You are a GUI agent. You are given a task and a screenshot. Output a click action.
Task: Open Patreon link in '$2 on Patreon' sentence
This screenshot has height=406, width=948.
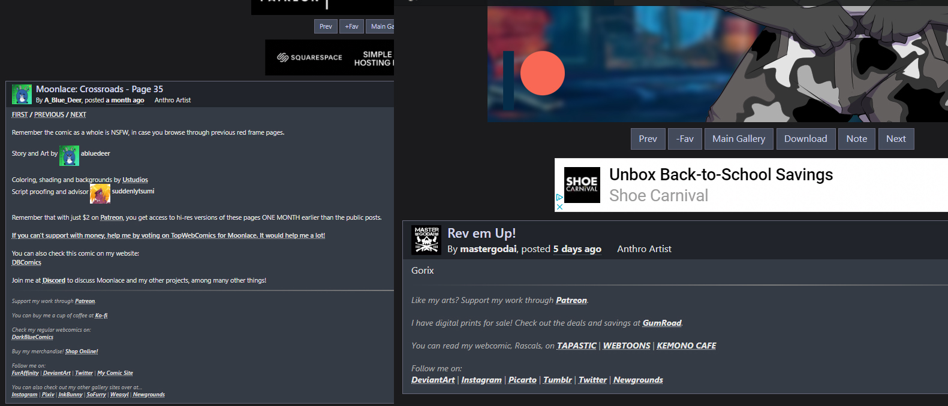point(112,217)
